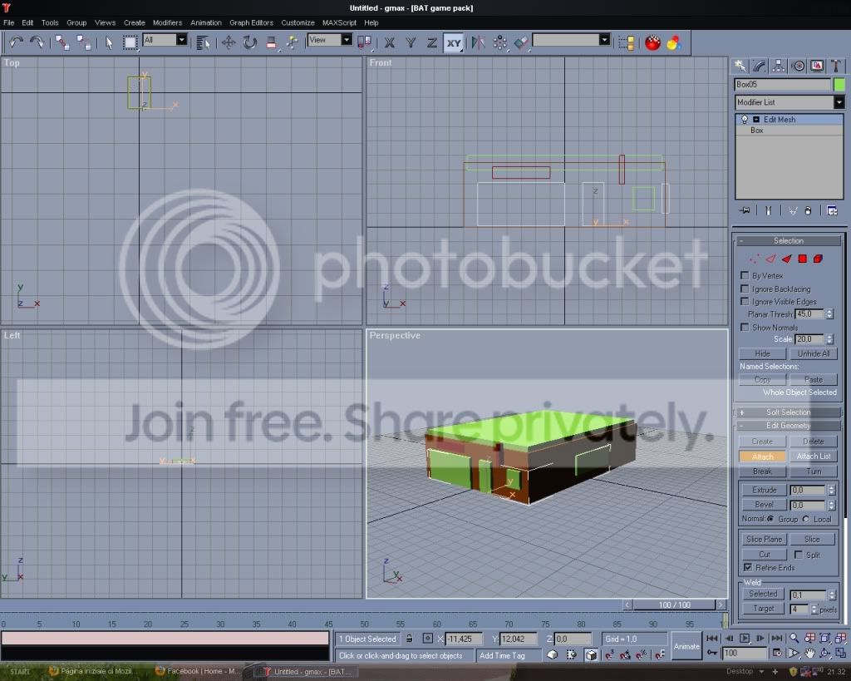The image size is (851, 681).
Task: Toggle Edit Mesh modifier lightbulb
Action: tap(745, 120)
